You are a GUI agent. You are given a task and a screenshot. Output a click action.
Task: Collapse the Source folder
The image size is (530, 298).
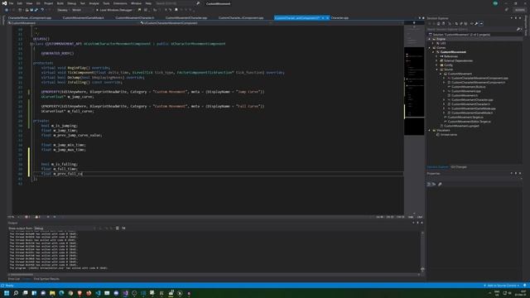point(436,70)
